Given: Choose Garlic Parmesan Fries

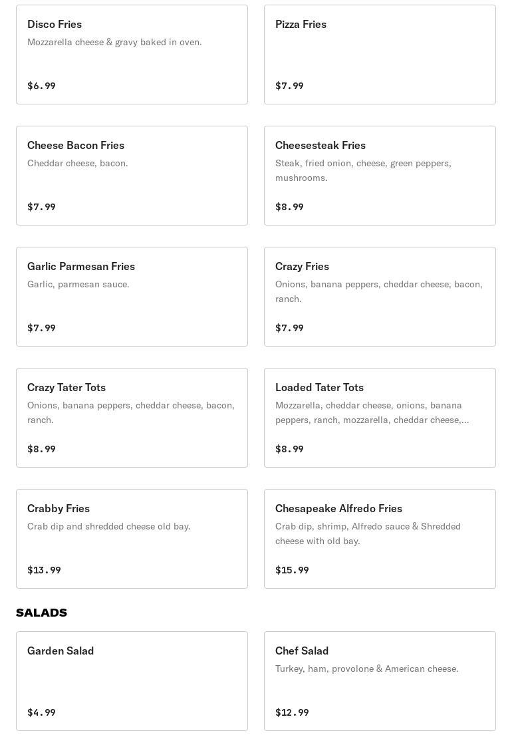Looking at the screenshot, I should [132, 297].
